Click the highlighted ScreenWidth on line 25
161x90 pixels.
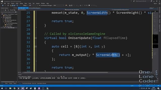tap(97, 13)
